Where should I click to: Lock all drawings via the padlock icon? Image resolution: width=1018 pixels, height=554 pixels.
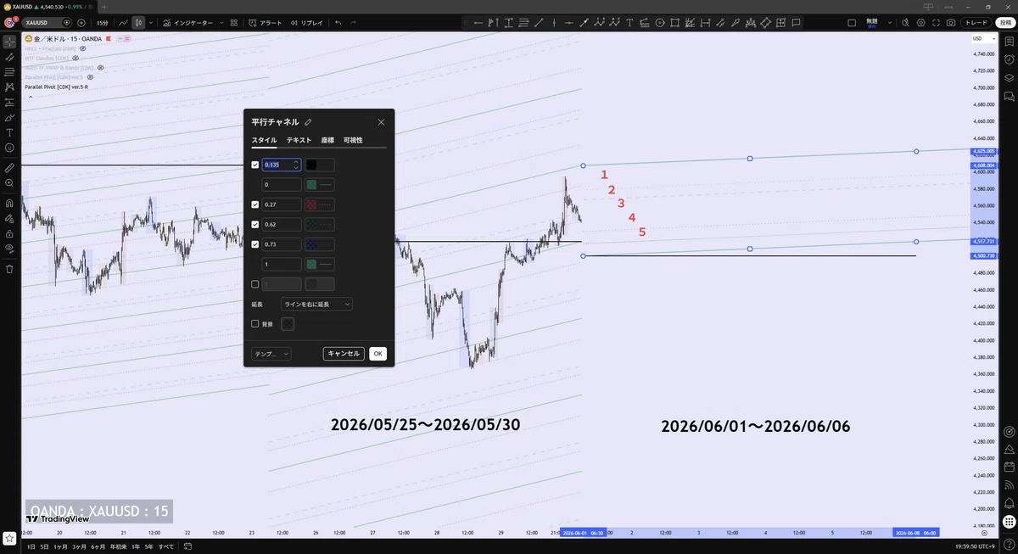pyautogui.click(x=9, y=233)
